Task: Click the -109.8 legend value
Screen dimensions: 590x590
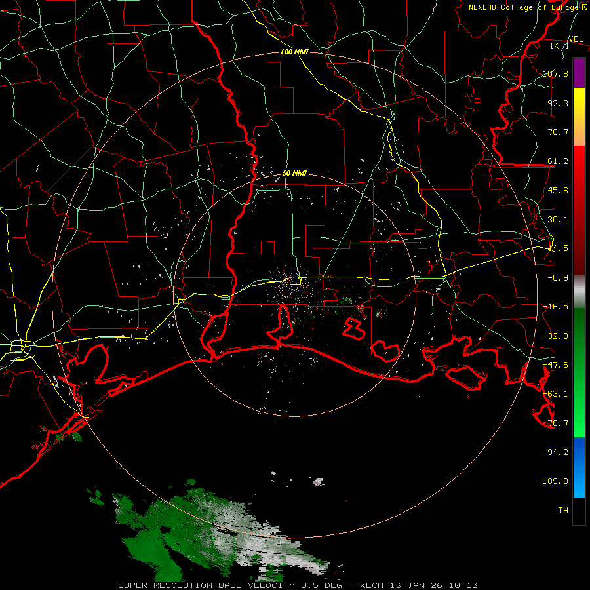Action: 553,481
